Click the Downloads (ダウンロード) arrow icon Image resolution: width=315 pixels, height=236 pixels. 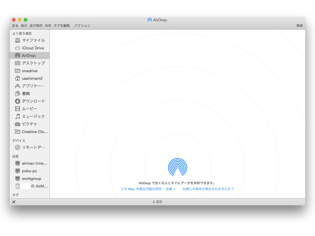tap(17, 101)
